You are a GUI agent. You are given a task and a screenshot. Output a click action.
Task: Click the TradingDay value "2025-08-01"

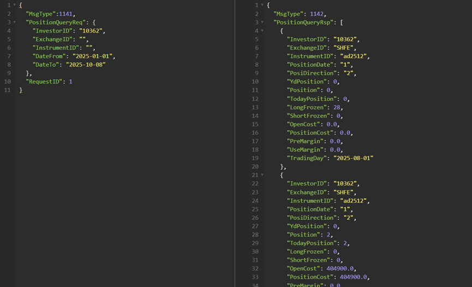tap(353, 158)
